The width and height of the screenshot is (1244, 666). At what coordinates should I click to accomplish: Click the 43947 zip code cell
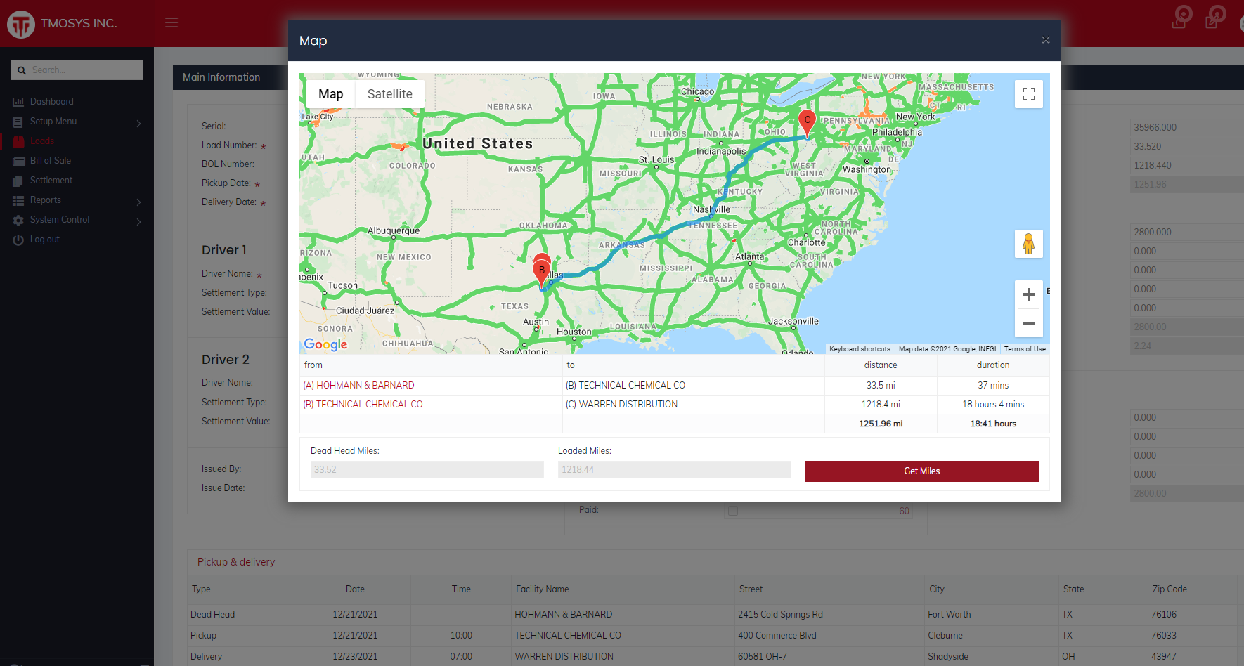1164,657
